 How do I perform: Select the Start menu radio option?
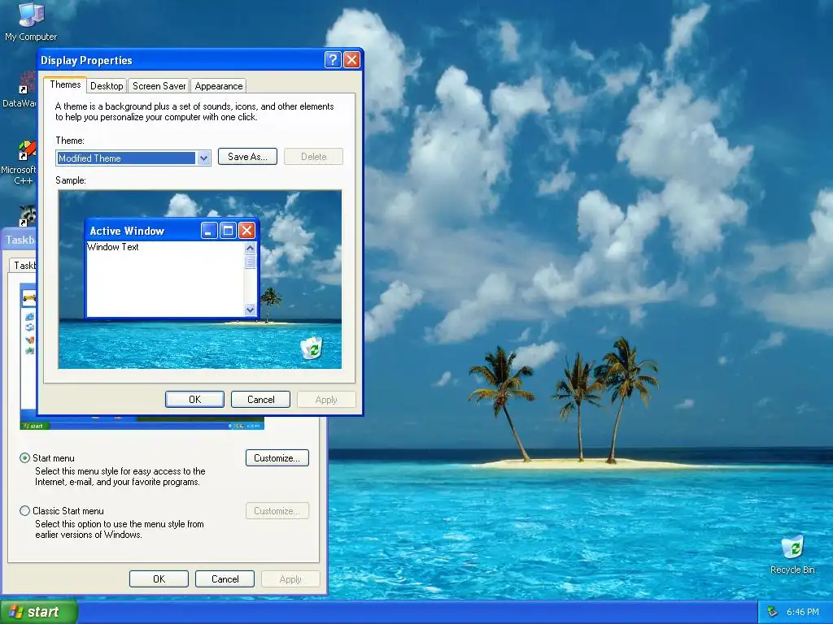pos(24,458)
